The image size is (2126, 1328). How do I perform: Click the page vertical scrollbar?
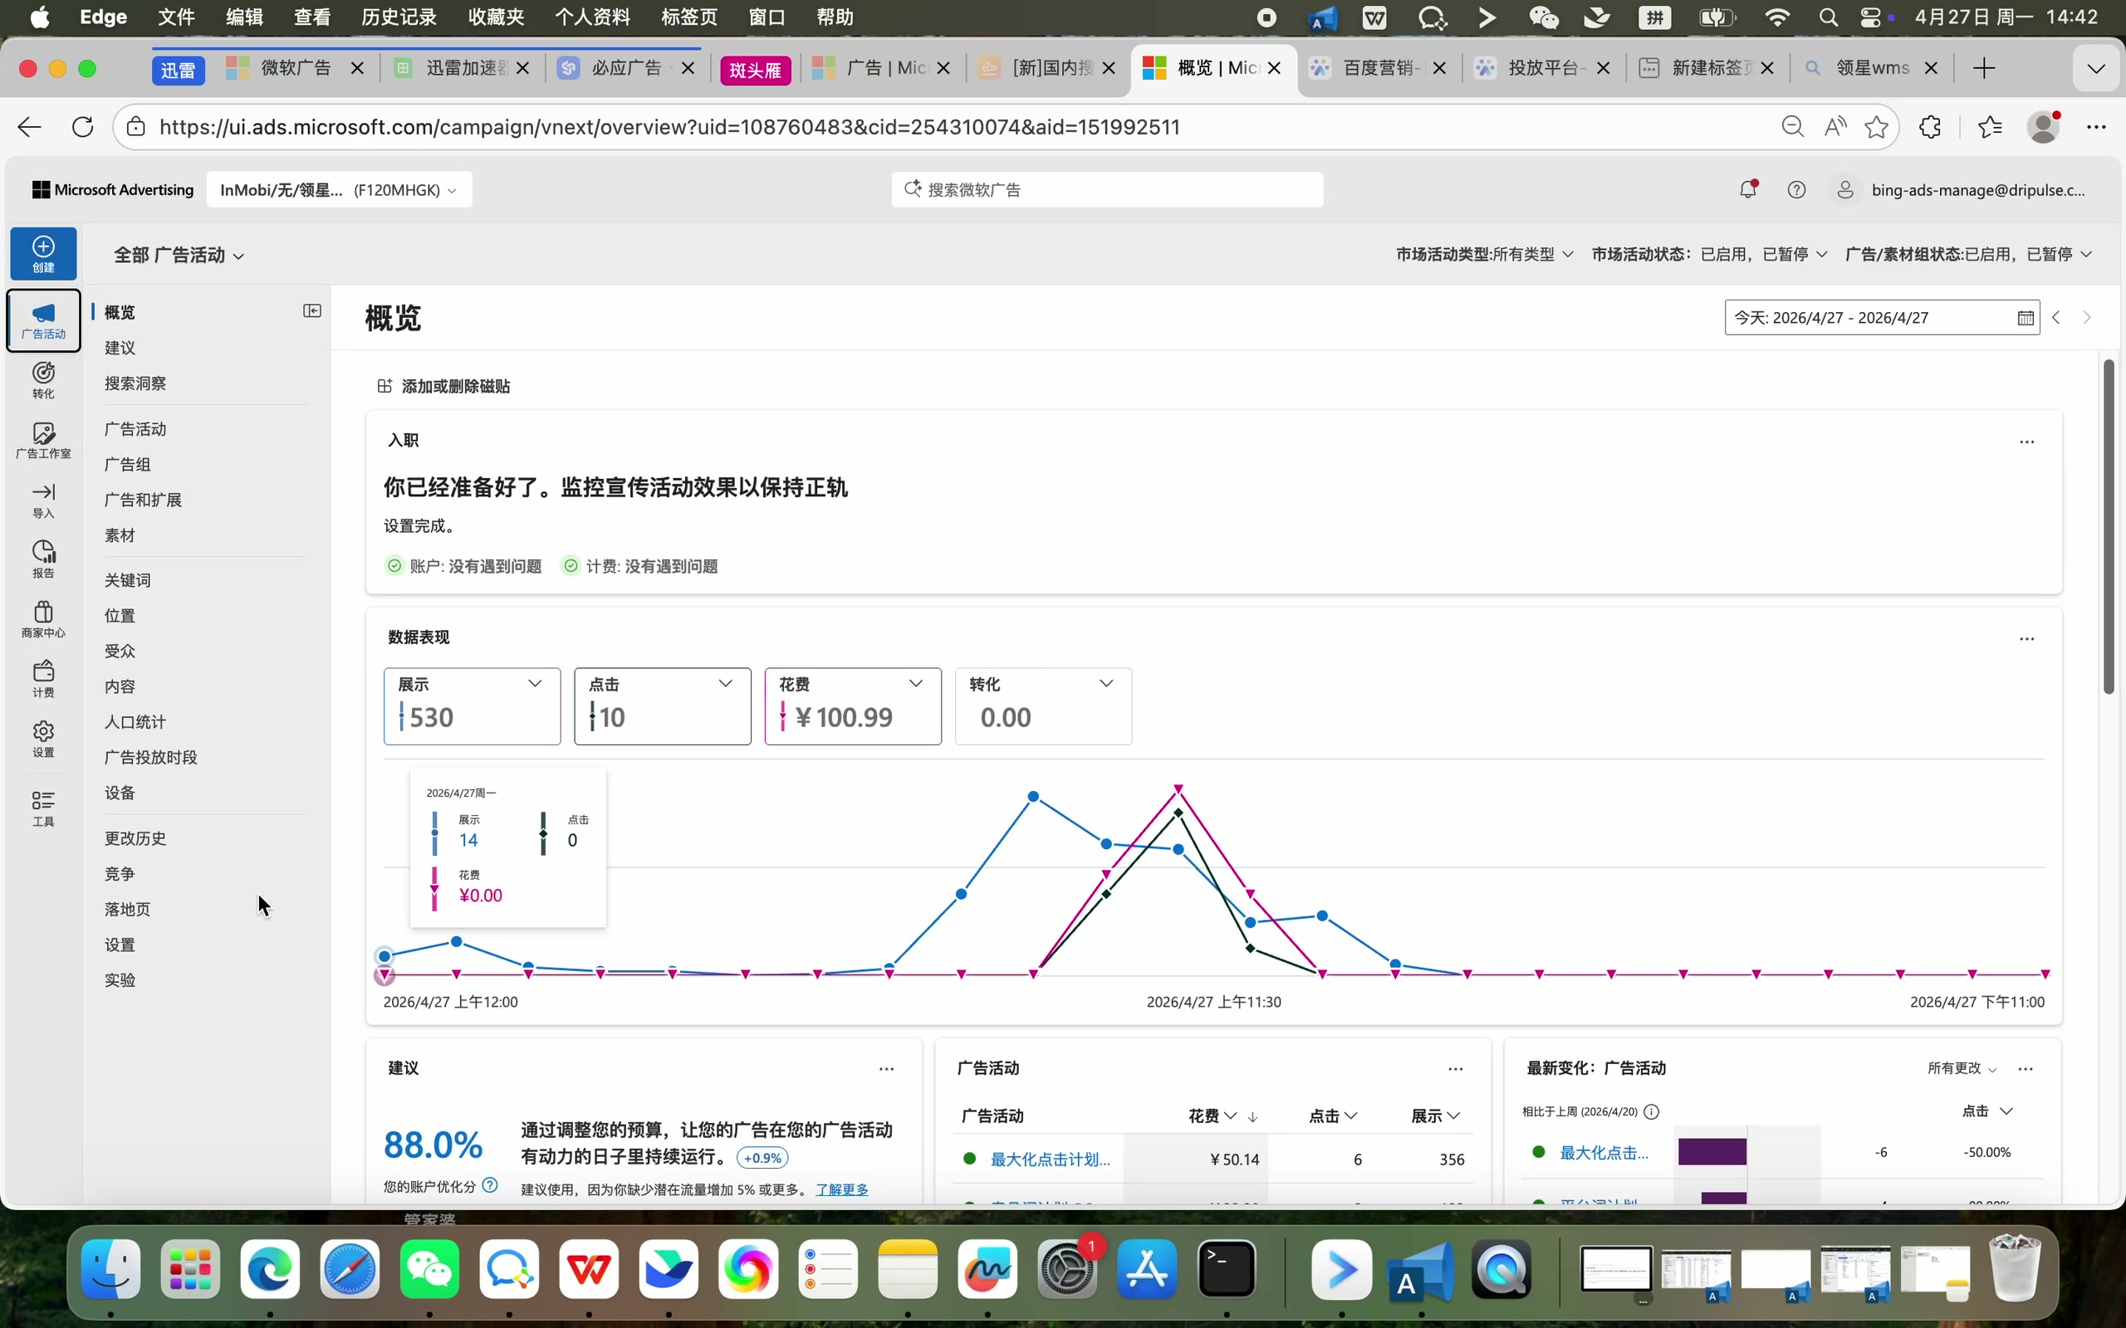2109,527
